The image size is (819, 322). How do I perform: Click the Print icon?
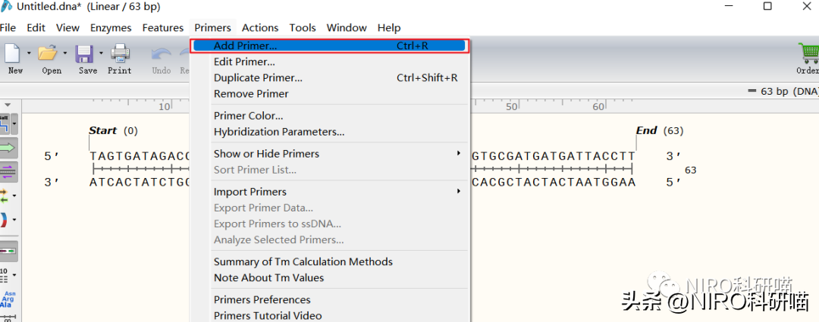120,55
